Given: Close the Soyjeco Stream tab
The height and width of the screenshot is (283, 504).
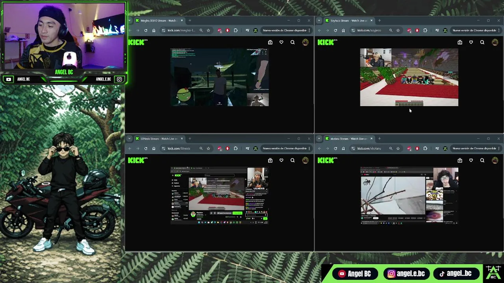Looking at the screenshot, I should tap(371, 20).
